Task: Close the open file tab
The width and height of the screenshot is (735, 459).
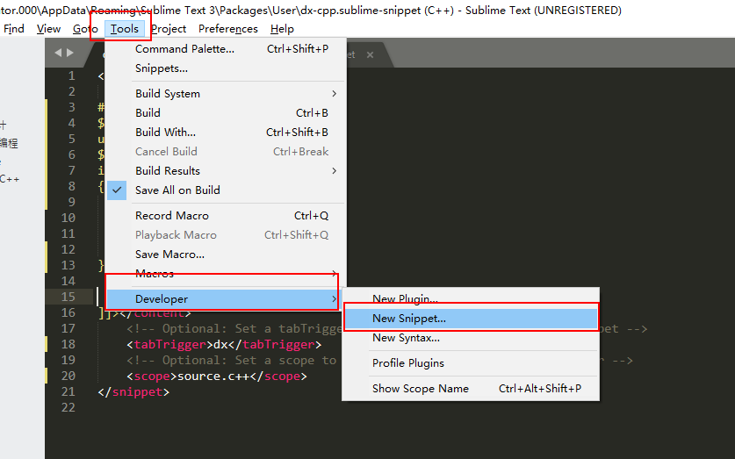Action: 370,54
